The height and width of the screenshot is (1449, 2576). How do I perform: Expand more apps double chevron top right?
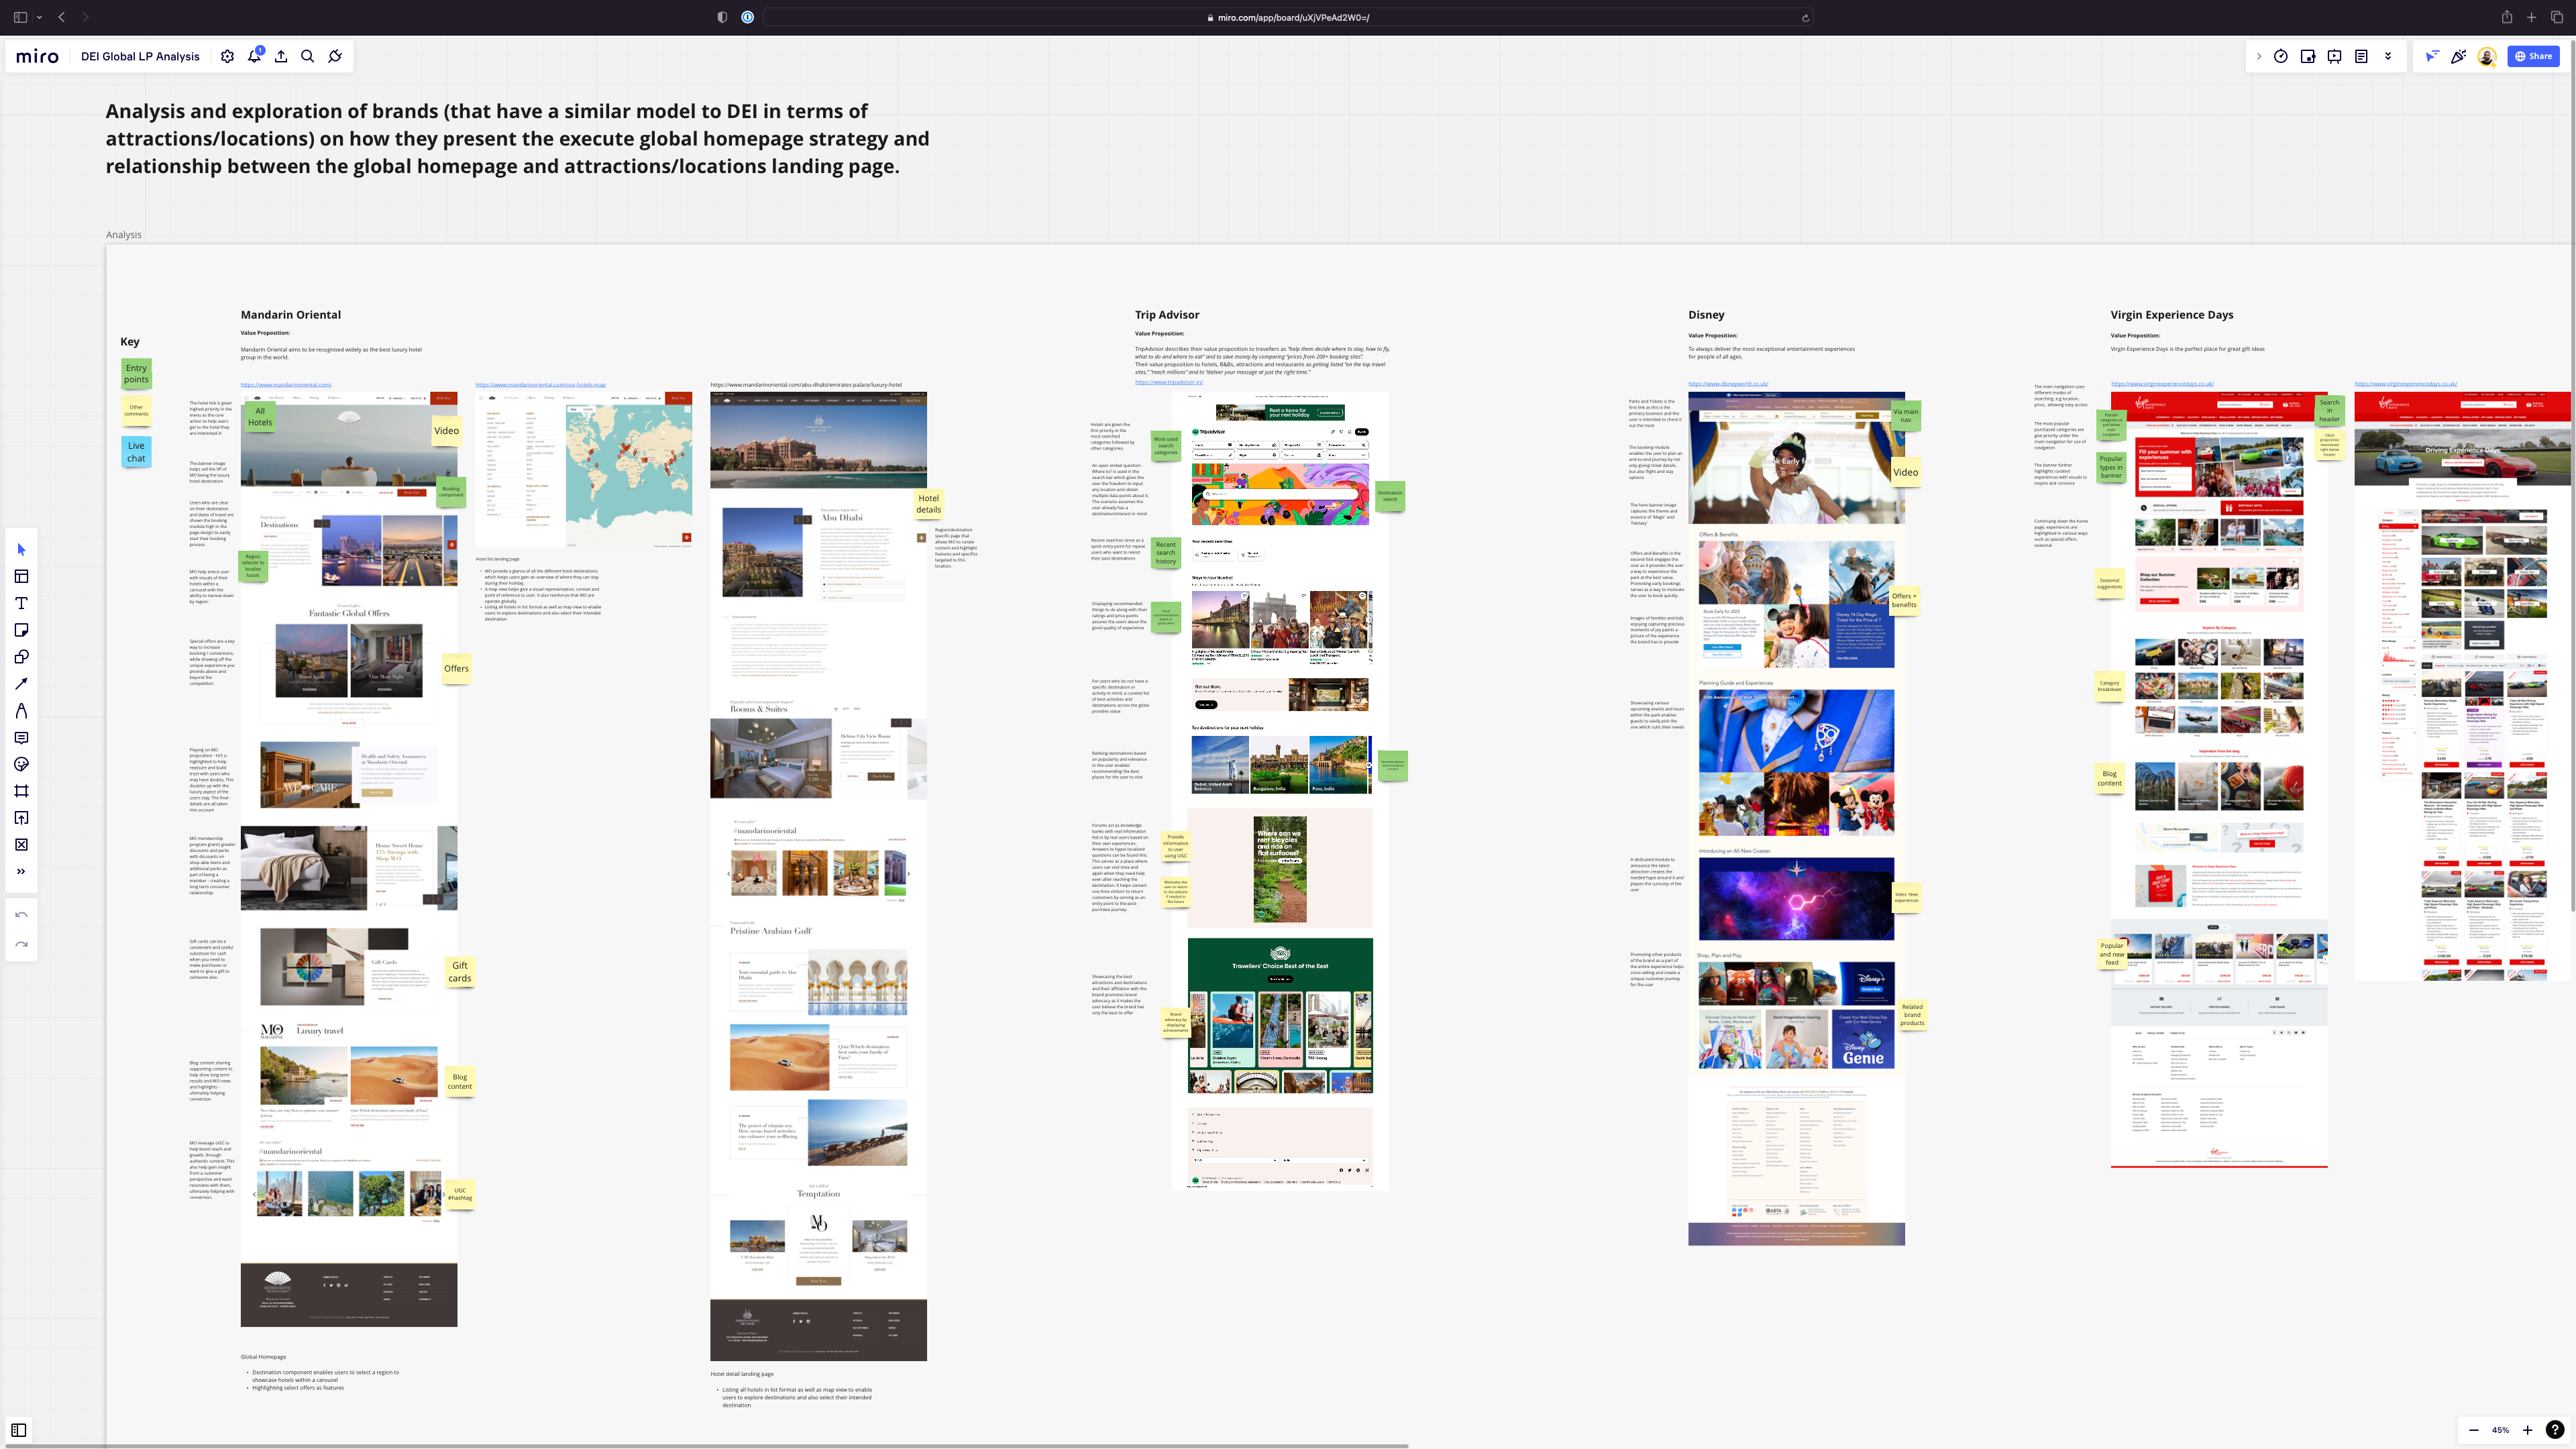pyautogui.click(x=2388, y=56)
